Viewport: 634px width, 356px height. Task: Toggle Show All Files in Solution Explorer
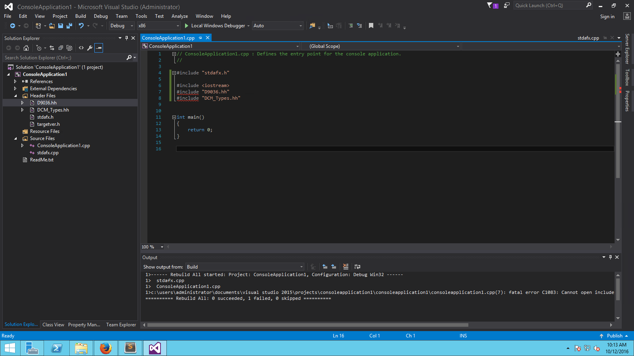[69, 48]
